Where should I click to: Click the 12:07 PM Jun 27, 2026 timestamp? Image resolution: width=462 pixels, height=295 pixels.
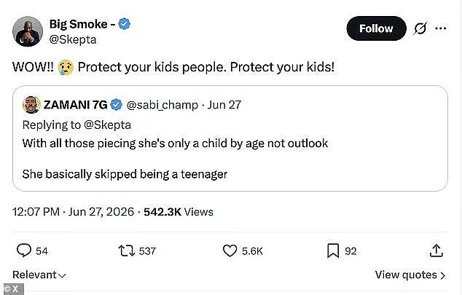point(73,212)
